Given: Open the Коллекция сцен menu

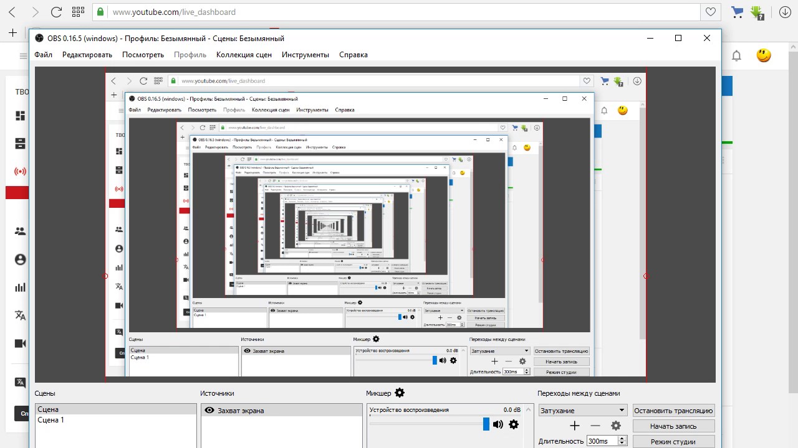Looking at the screenshot, I should 244,55.
